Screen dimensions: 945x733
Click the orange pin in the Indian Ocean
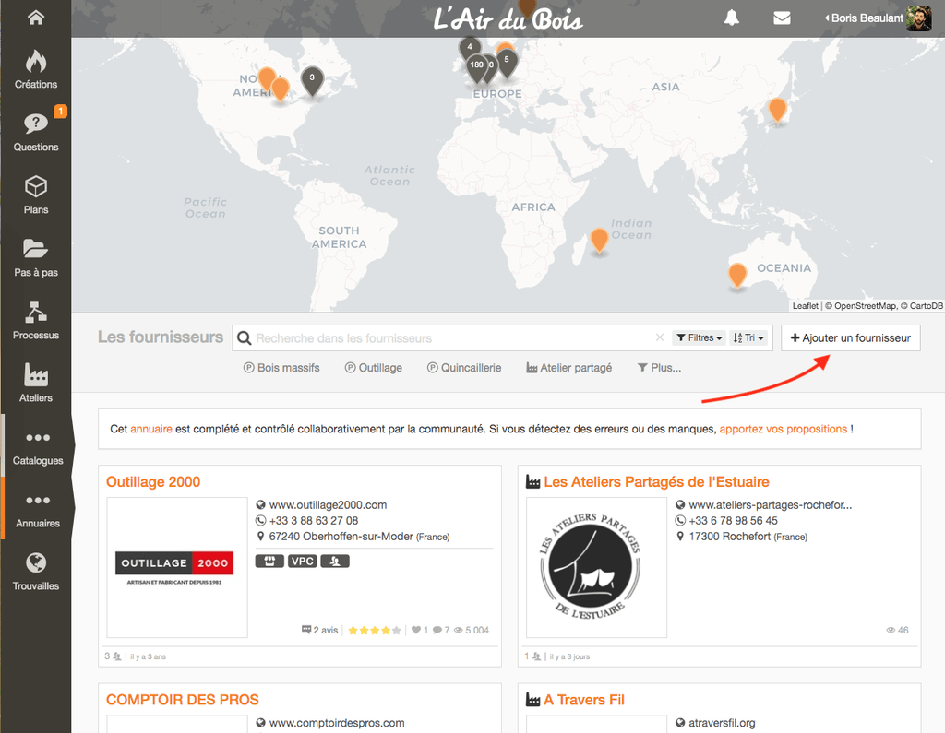pos(599,241)
